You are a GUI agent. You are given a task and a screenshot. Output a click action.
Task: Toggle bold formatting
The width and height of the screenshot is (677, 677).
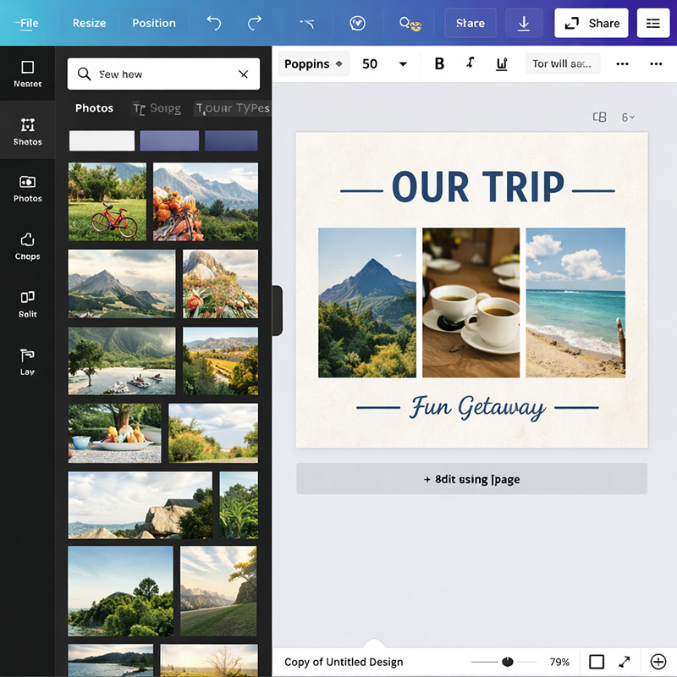(439, 64)
